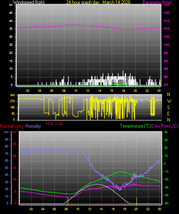
Task: Click the Temperature (°C) legend label
Action: tap(136, 126)
